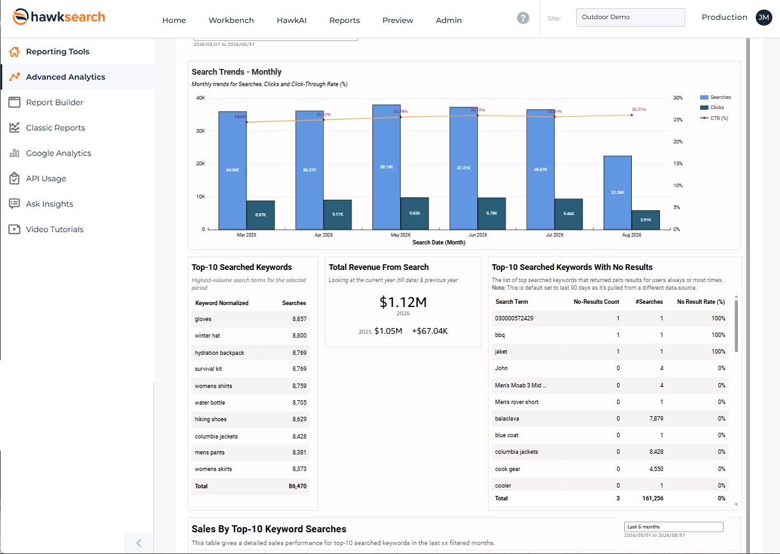Open the Google Analytics bar icon
Viewport: 780px width, 554px height.
click(x=14, y=153)
